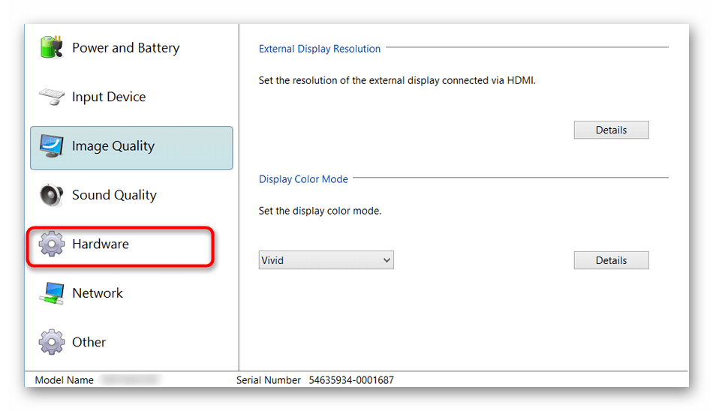Click the color mode dropdown arrow
Screen dimensions: 713x411
coord(387,260)
